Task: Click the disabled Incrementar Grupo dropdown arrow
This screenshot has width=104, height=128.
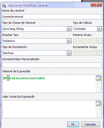Action: (99, 53)
